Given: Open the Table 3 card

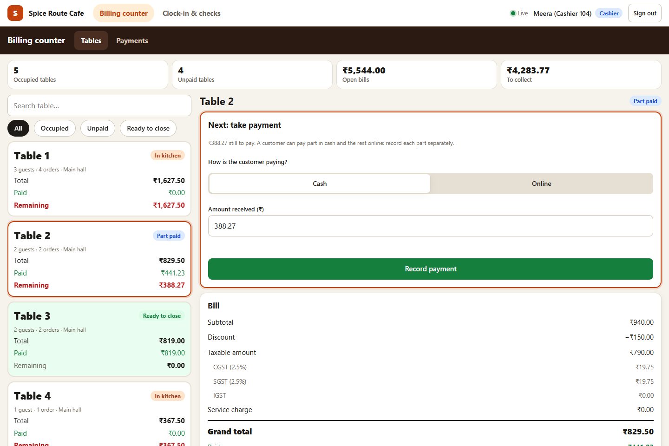Looking at the screenshot, I should pyautogui.click(x=99, y=339).
